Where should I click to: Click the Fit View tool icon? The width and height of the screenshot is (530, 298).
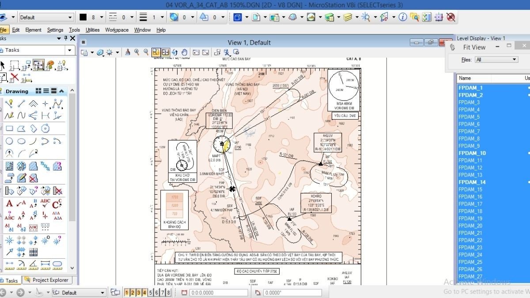tap(166, 52)
